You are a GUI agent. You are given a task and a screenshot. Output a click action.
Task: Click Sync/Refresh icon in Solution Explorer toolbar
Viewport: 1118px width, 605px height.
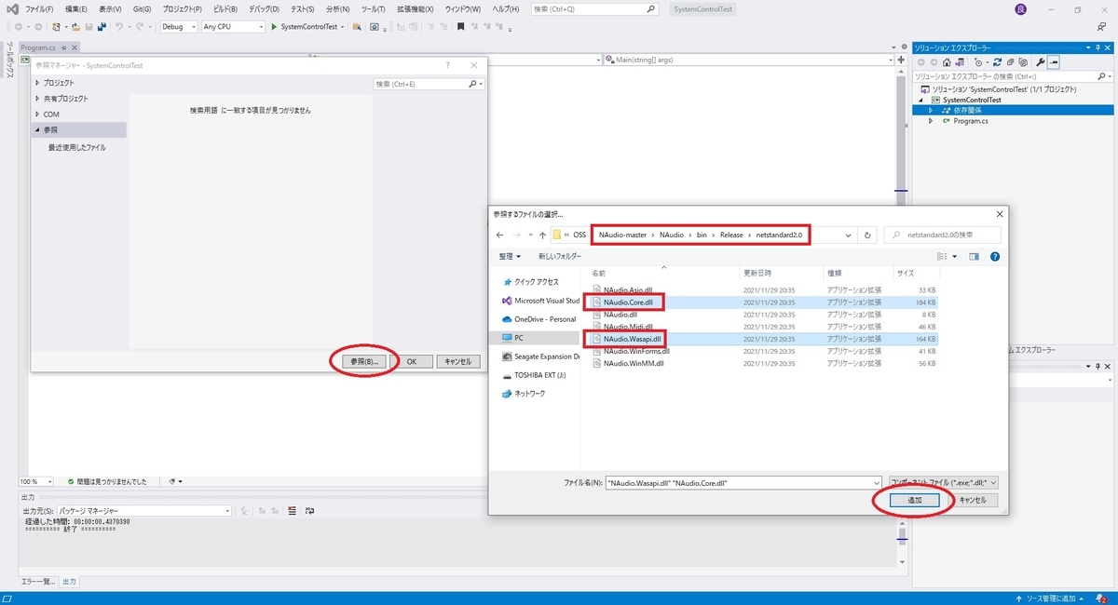[x=998, y=62]
